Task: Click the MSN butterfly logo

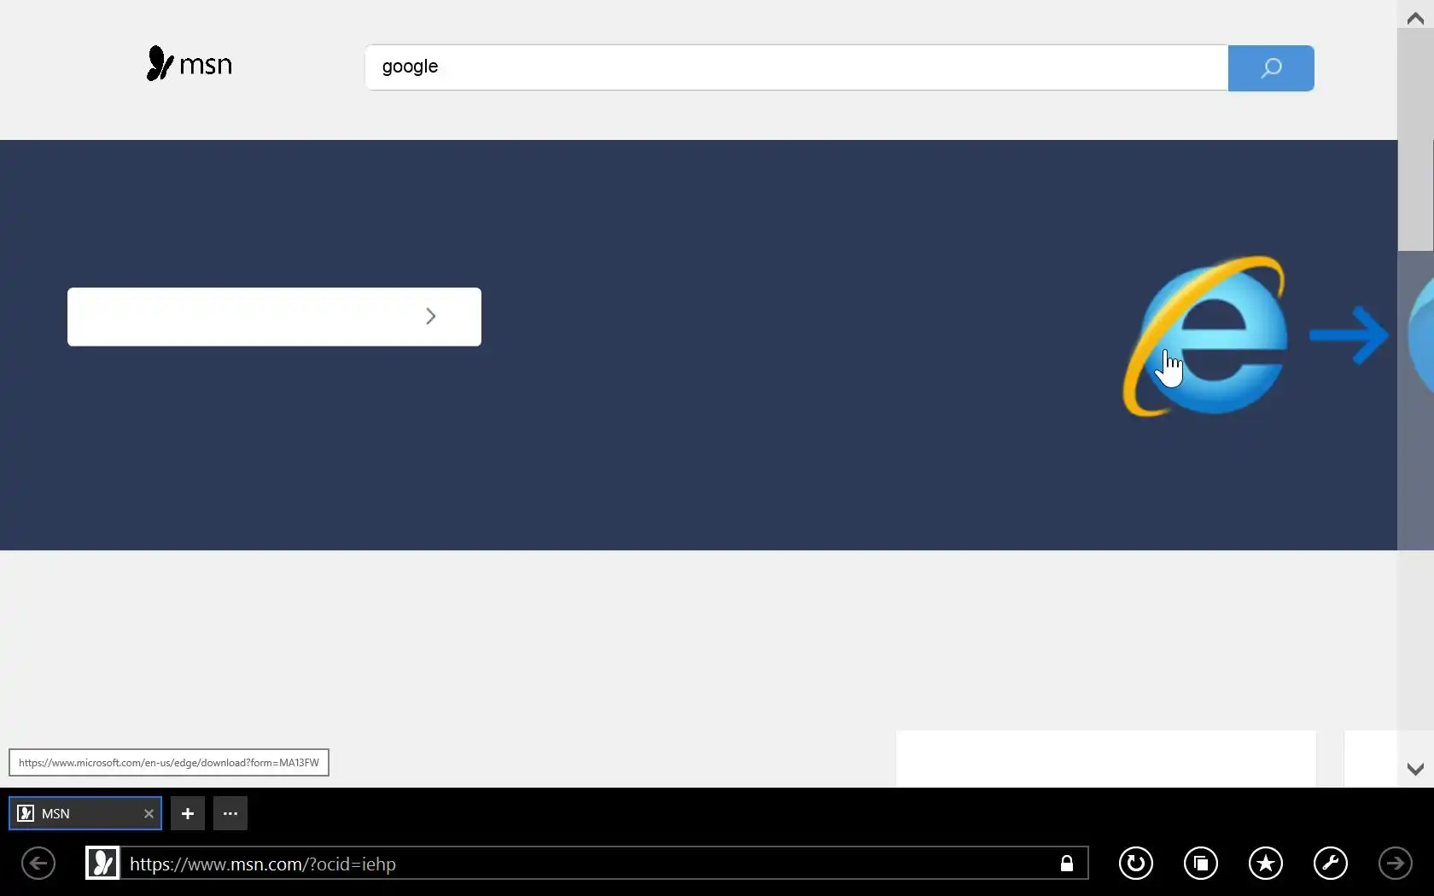Action: [x=189, y=64]
